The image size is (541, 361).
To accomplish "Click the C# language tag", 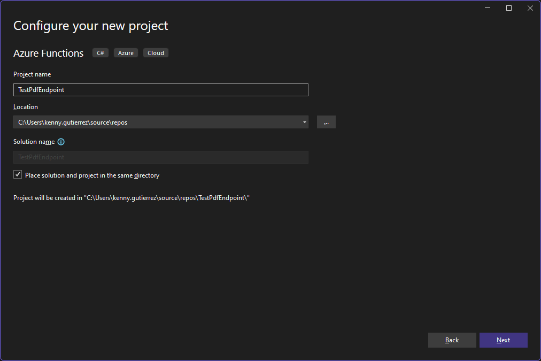I will (101, 53).
